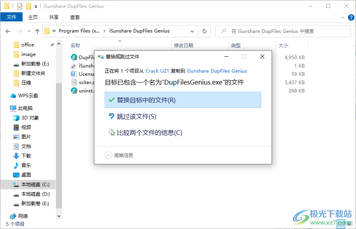Expand hidden breadcrumb path chevrons

pyautogui.click(x=54, y=31)
